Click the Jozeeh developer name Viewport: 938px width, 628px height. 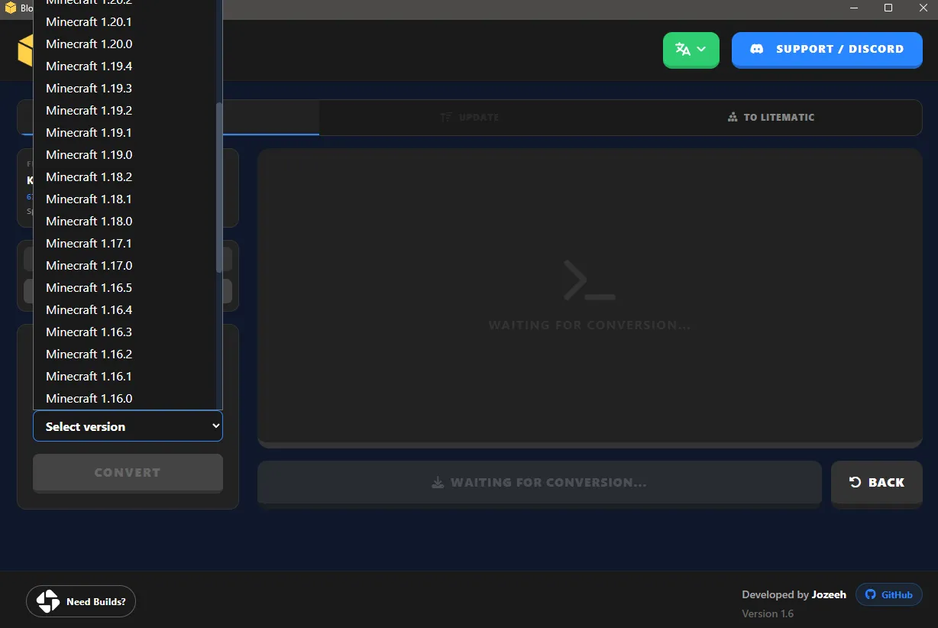829,594
